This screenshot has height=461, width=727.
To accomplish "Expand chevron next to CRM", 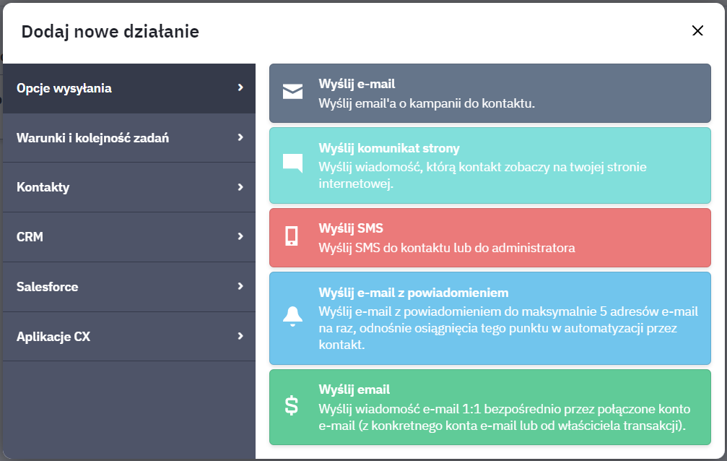I will tap(240, 236).
